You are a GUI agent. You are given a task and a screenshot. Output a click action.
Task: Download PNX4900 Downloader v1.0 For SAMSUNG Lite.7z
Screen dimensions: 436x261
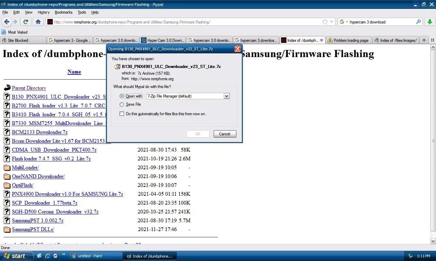(x=67, y=194)
